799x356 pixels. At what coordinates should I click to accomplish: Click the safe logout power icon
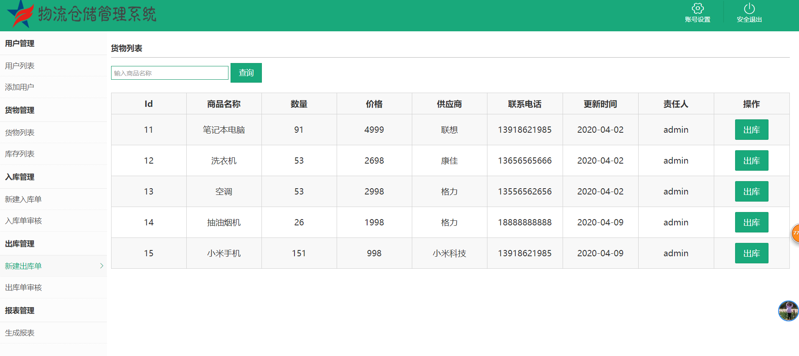749,8
